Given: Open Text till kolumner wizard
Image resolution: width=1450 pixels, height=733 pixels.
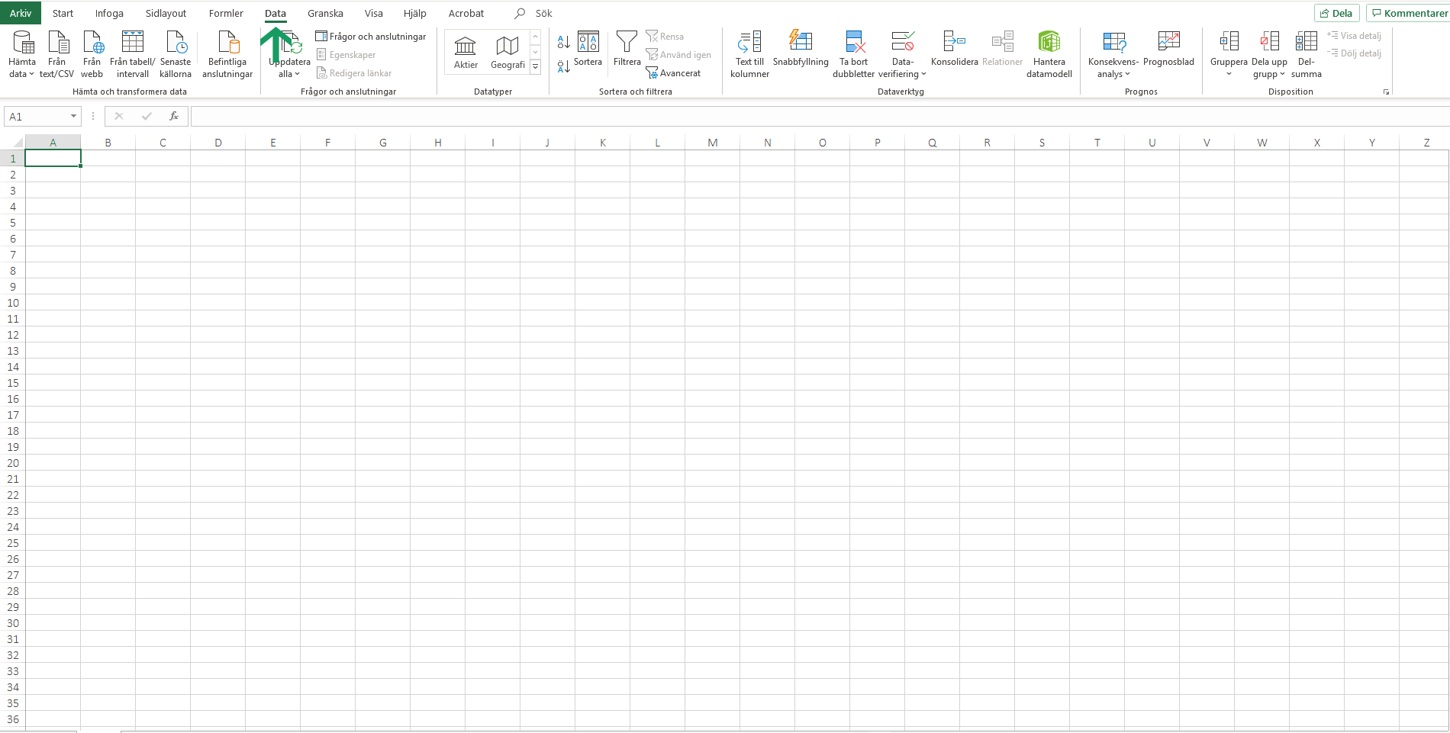Looking at the screenshot, I should 749,54.
